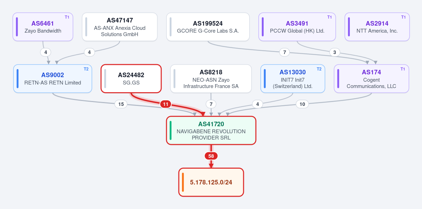Viewport: 422px width, 209px height.
Task: Click the highlighted AS24482 SG.GS node
Action: coord(131,79)
